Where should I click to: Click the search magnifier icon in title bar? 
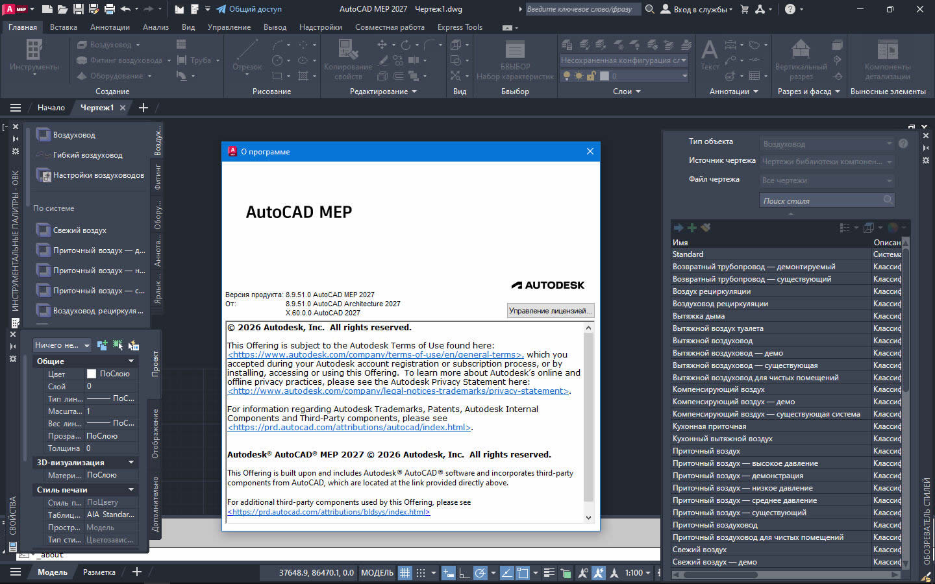[x=649, y=9]
